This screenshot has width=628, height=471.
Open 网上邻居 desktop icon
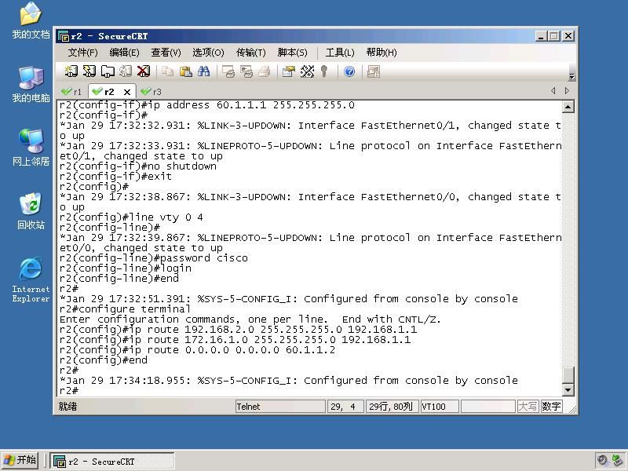click(31, 148)
